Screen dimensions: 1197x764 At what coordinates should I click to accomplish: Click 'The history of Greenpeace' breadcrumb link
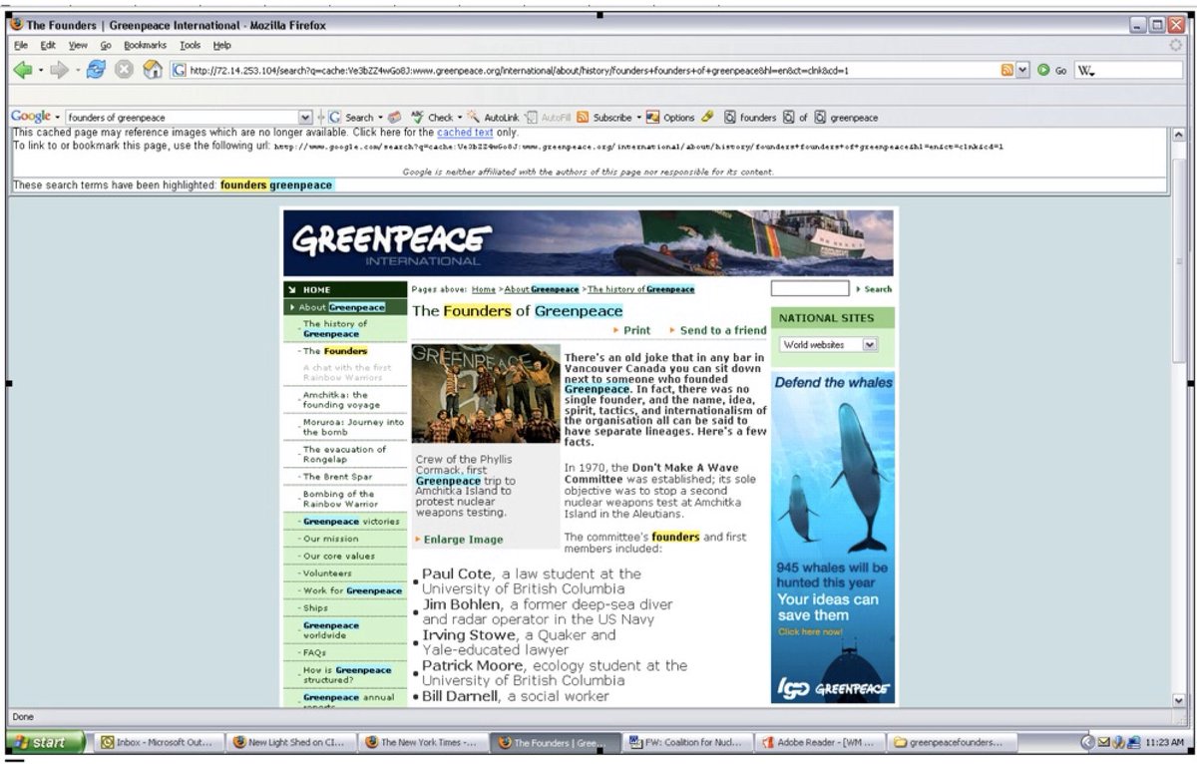pos(641,289)
